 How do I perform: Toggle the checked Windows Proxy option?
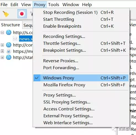(81, 78)
